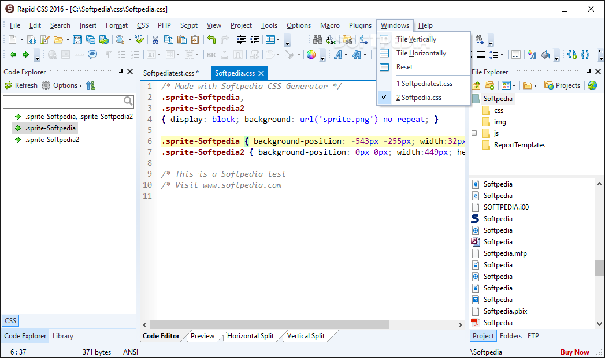The height and width of the screenshot is (358, 605).
Task: Click the Paste clipboard icon
Action: (x=182, y=40)
